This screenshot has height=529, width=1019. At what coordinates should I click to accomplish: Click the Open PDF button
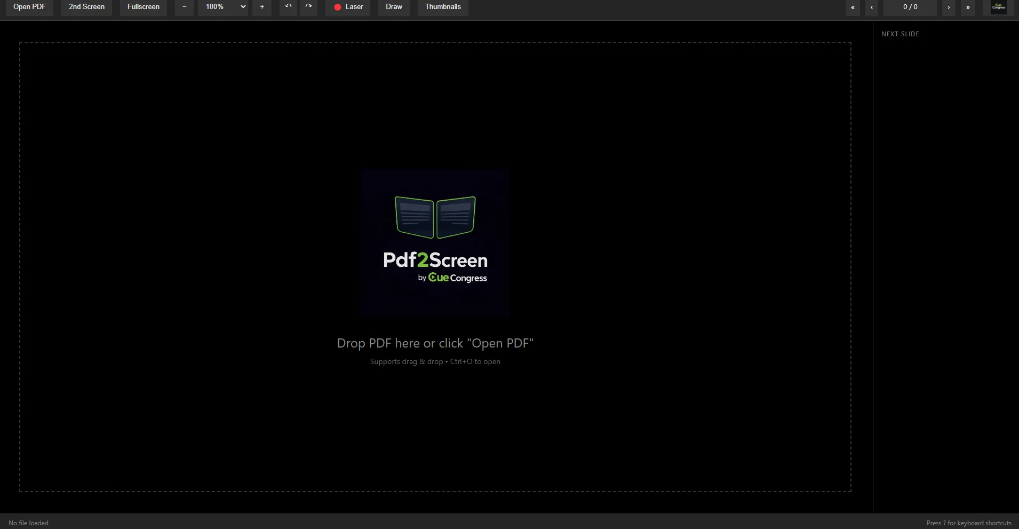30,7
